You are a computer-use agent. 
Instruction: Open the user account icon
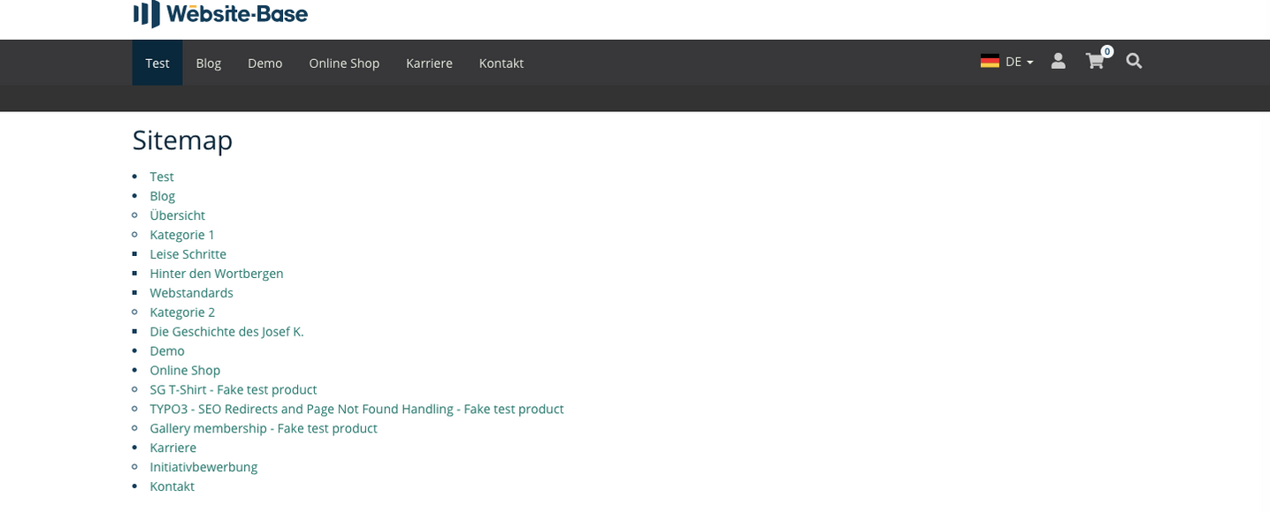click(x=1058, y=61)
